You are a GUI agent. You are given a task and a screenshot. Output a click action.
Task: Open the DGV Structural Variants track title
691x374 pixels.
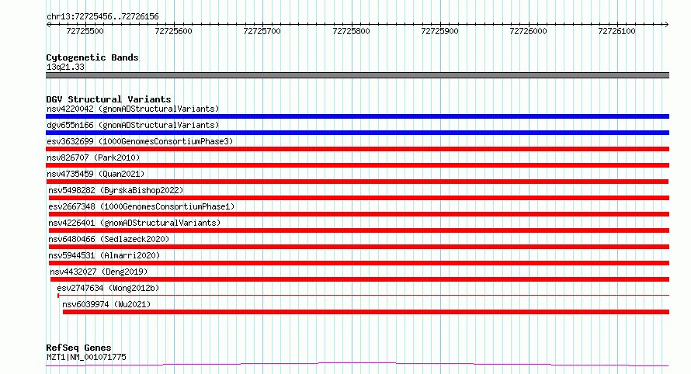(x=109, y=99)
